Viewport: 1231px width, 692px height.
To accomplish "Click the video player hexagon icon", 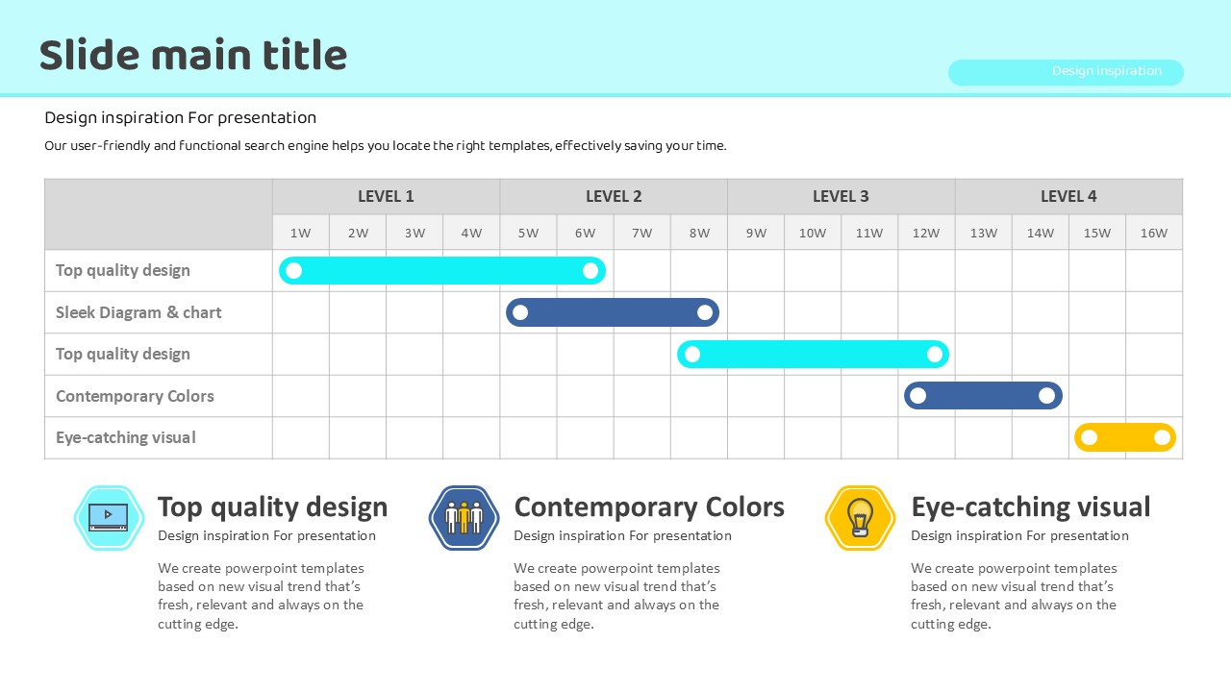I will click(108, 518).
